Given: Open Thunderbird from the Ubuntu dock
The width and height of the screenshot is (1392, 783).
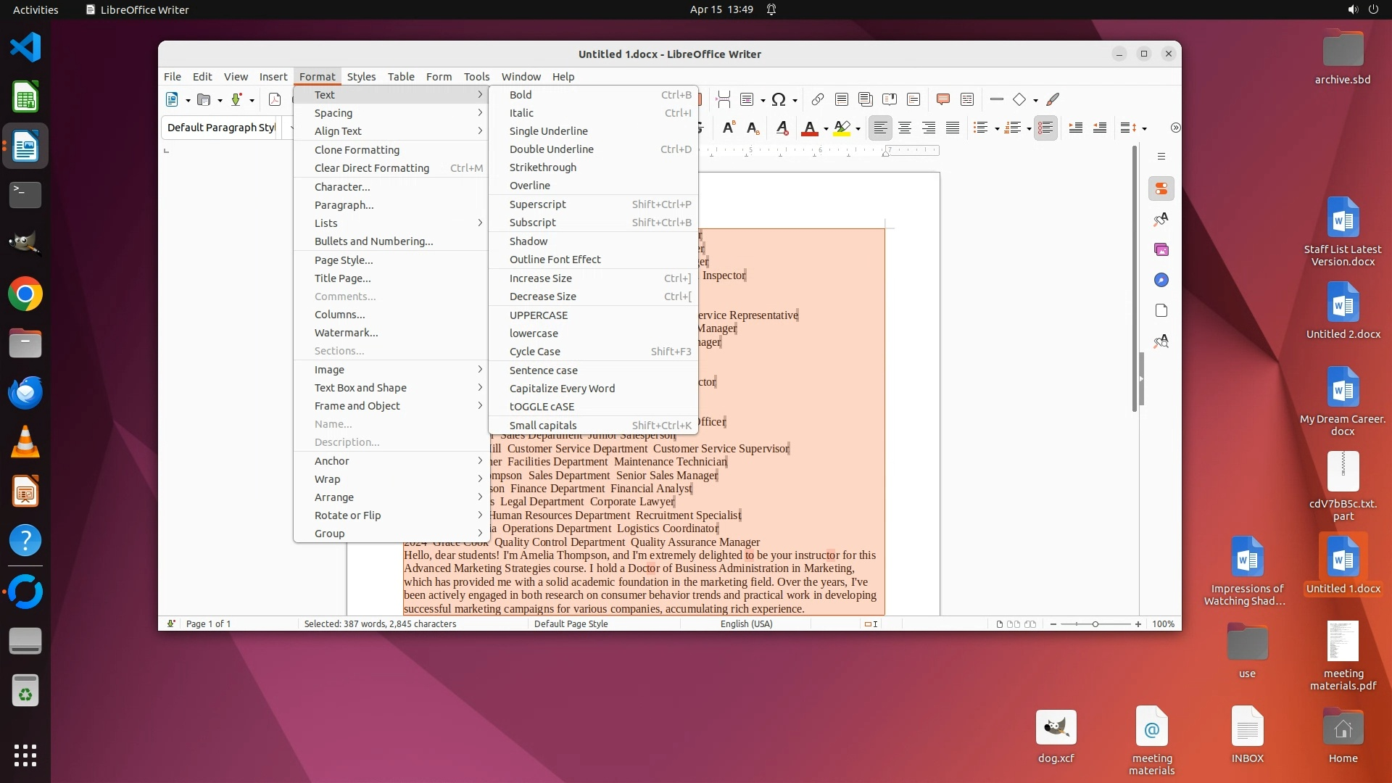Looking at the screenshot, I should point(25,393).
